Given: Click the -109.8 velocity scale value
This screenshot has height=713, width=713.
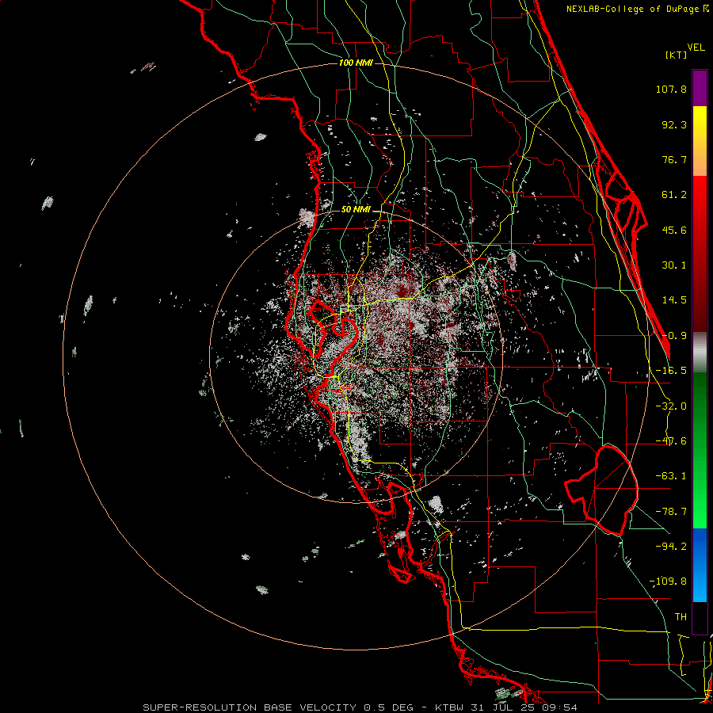Looking at the screenshot, I should 668,581.
